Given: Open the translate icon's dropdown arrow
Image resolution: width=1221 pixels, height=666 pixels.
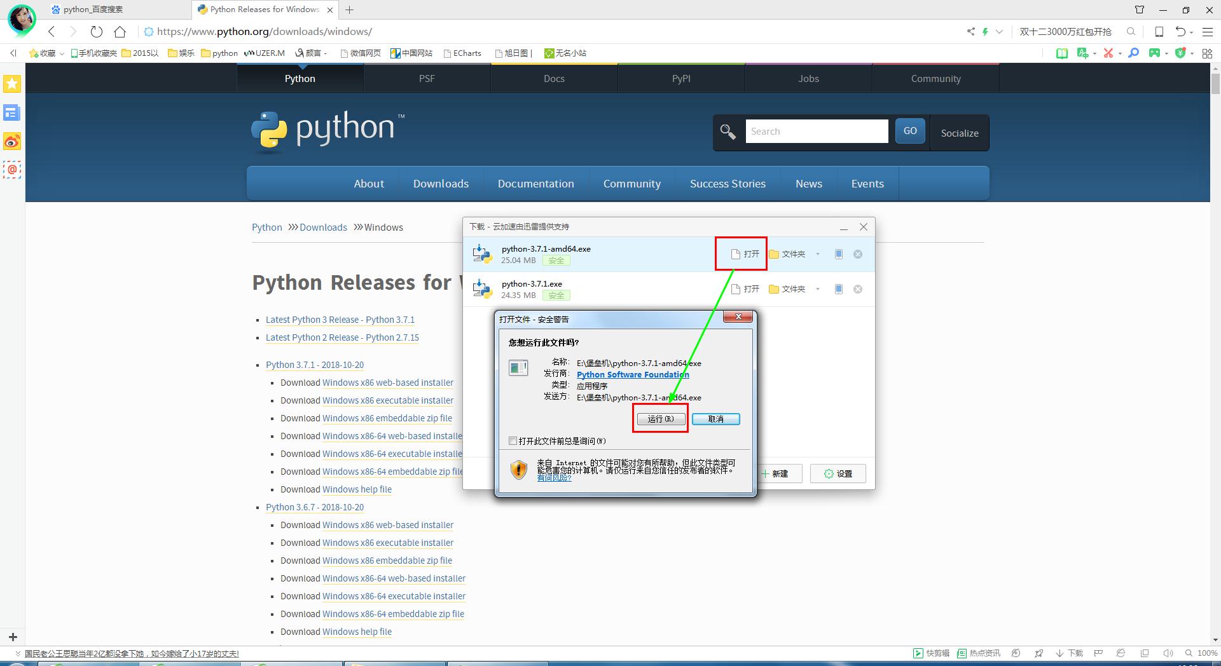Looking at the screenshot, I should pos(1095,53).
